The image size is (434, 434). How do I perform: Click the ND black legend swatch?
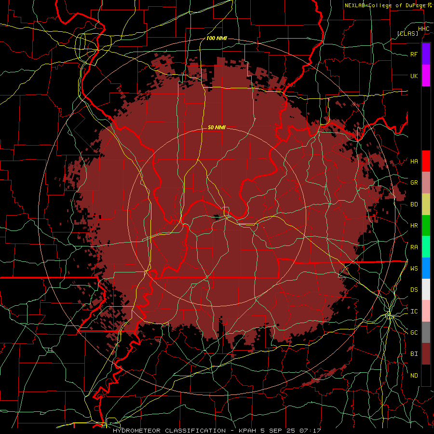(x=426, y=375)
